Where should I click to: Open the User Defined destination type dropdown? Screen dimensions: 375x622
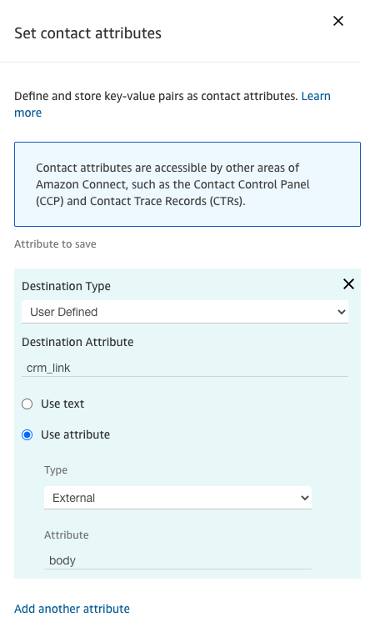click(x=185, y=312)
